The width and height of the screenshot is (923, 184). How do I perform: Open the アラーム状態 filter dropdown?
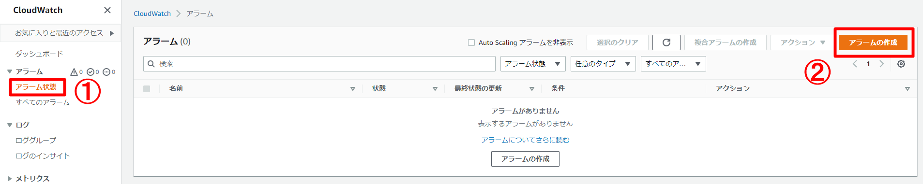coord(533,64)
